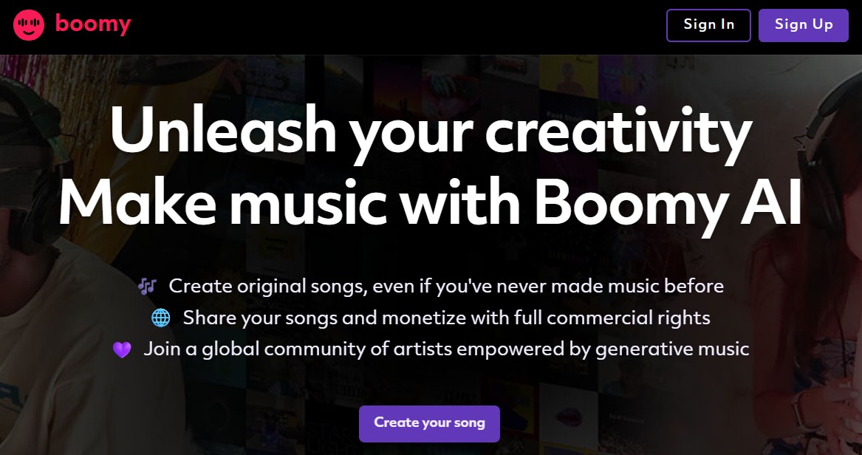The width and height of the screenshot is (862, 455).
Task: Click the words "Boomy AI" in the heading
Action: [x=668, y=201]
